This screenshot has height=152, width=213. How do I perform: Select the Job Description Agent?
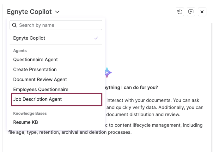tap(57, 99)
